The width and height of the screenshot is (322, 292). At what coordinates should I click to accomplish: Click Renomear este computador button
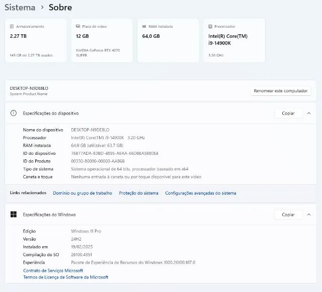click(x=281, y=91)
